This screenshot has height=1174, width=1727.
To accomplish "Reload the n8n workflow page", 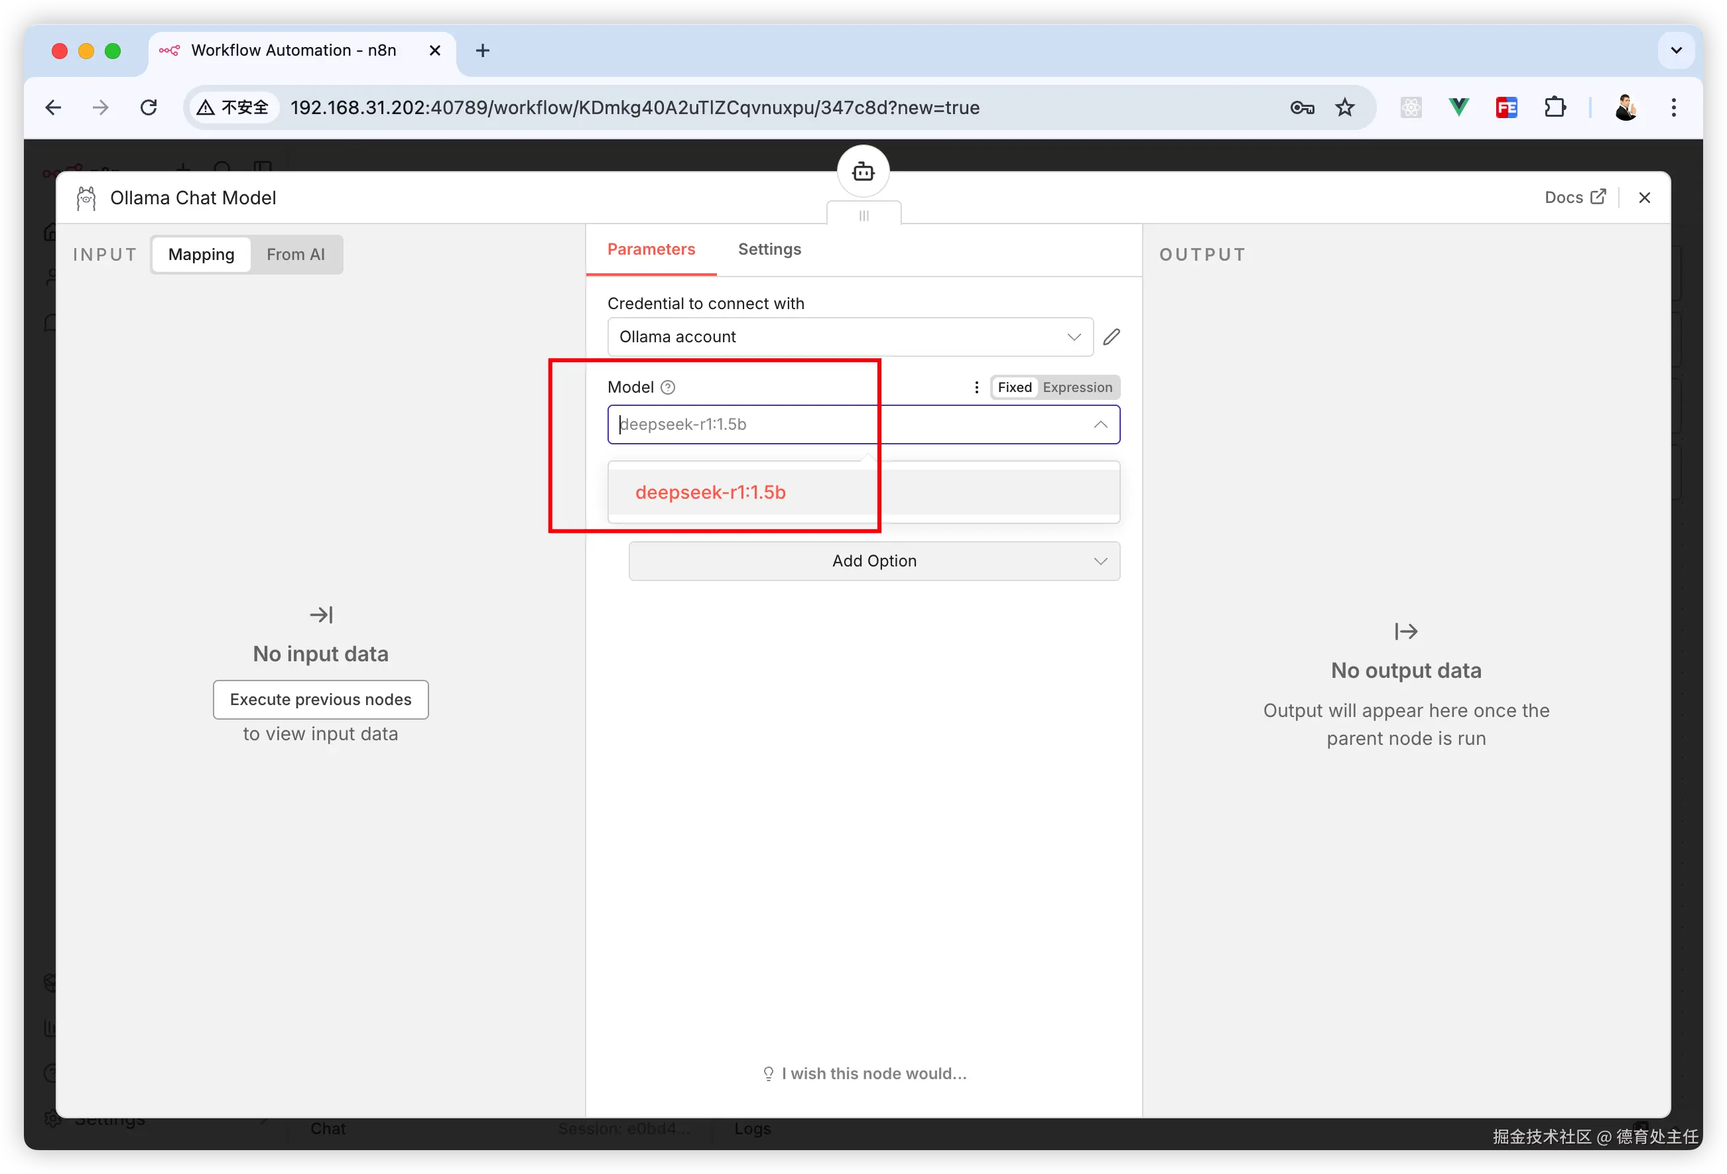I will tap(149, 107).
